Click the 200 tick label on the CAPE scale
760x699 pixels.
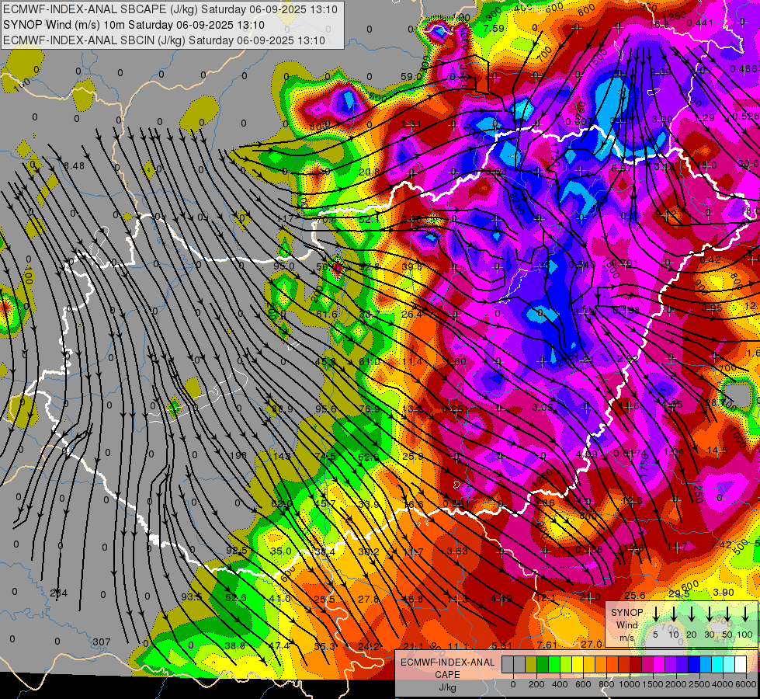[536, 684]
